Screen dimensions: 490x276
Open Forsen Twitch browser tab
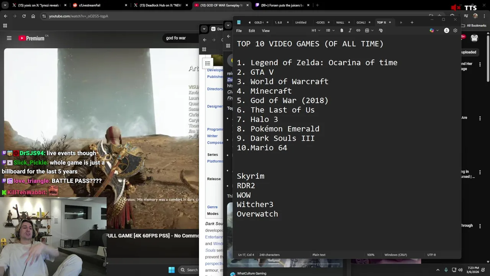click(283, 5)
